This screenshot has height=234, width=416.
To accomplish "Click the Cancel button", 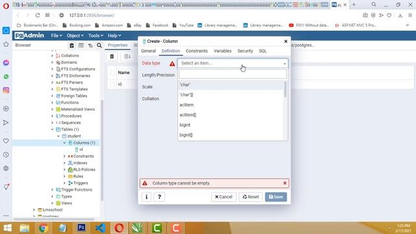I will point(224,197).
